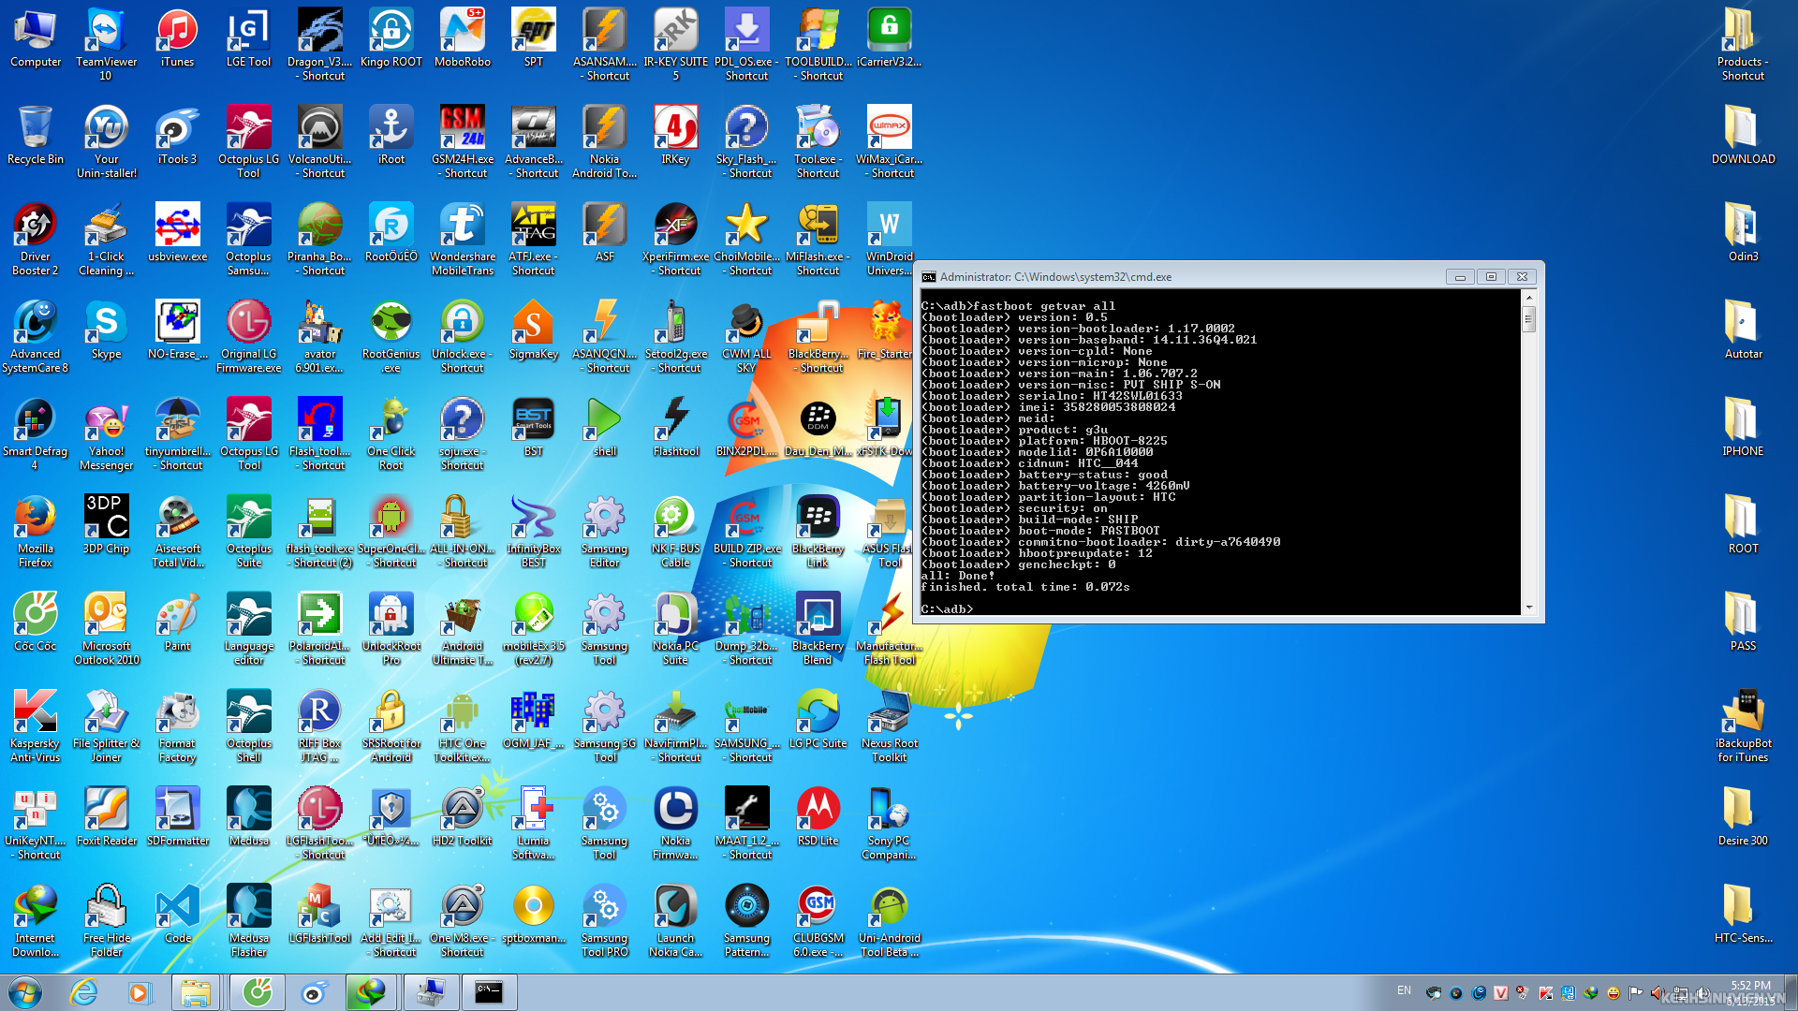Image resolution: width=1798 pixels, height=1011 pixels.
Task: Open the Foxit Reader desktop icon
Action: 106,816
